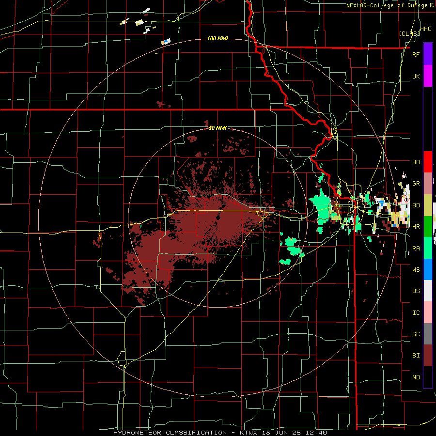This screenshot has width=436, height=436.
Task: Click the HR legend label
Action: coord(416,227)
